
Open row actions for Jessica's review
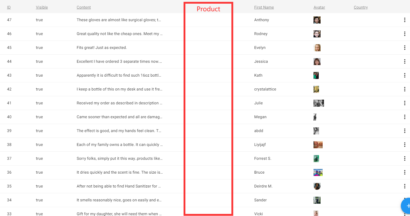click(405, 61)
